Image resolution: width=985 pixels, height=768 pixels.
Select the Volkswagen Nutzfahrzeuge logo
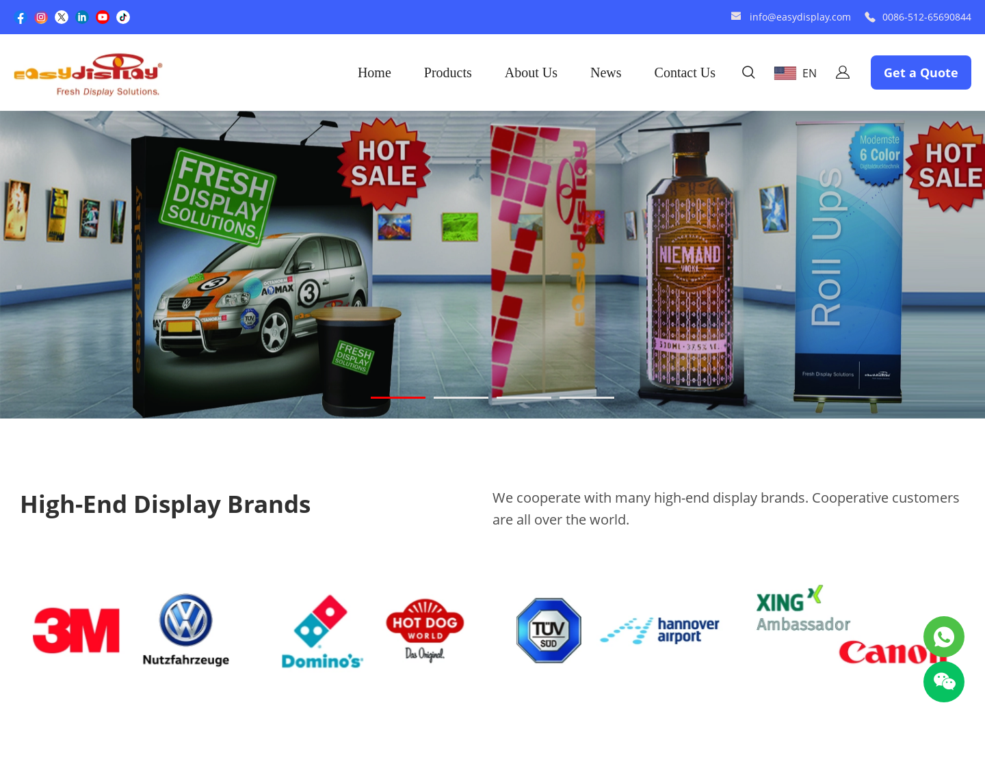186,630
